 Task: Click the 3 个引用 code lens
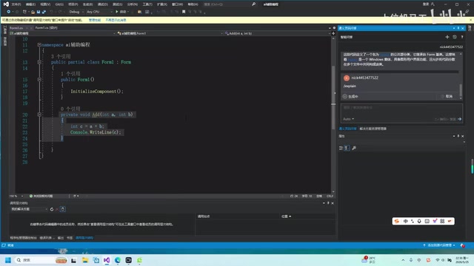pos(61,56)
